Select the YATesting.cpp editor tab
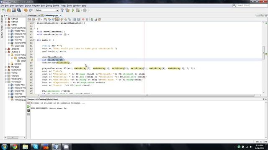 pyautogui.click(x=51, y=15)
